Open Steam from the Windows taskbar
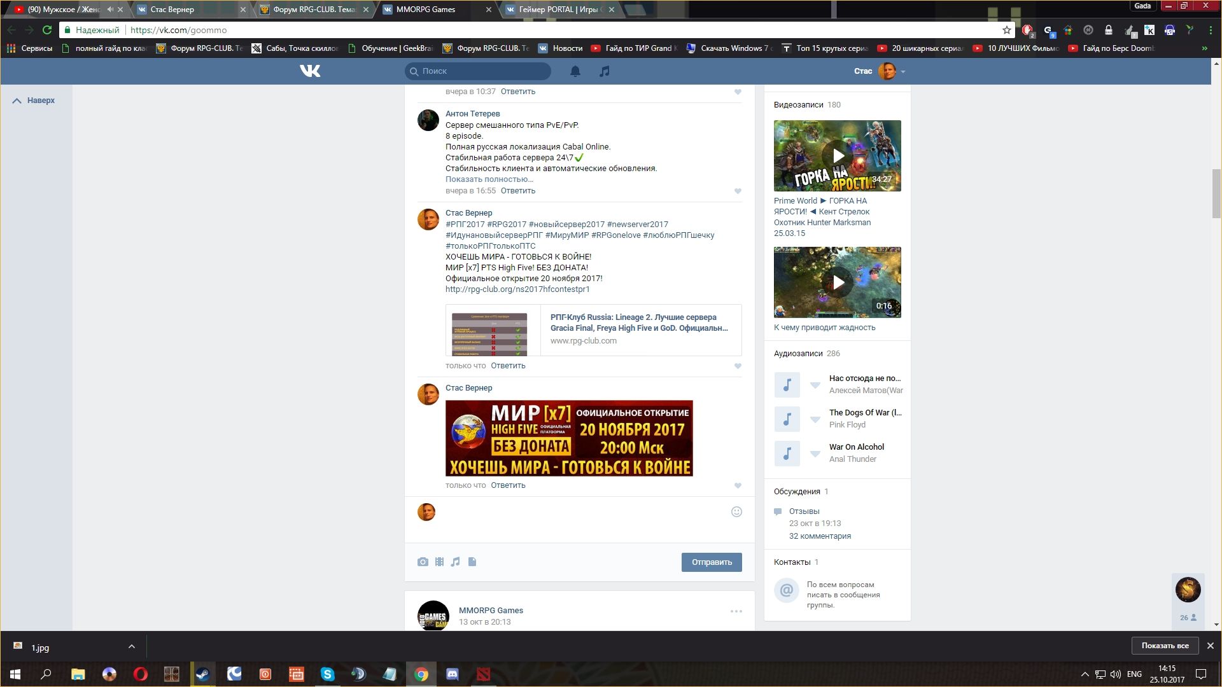1222x687 pixels. [x=202, y=674]
